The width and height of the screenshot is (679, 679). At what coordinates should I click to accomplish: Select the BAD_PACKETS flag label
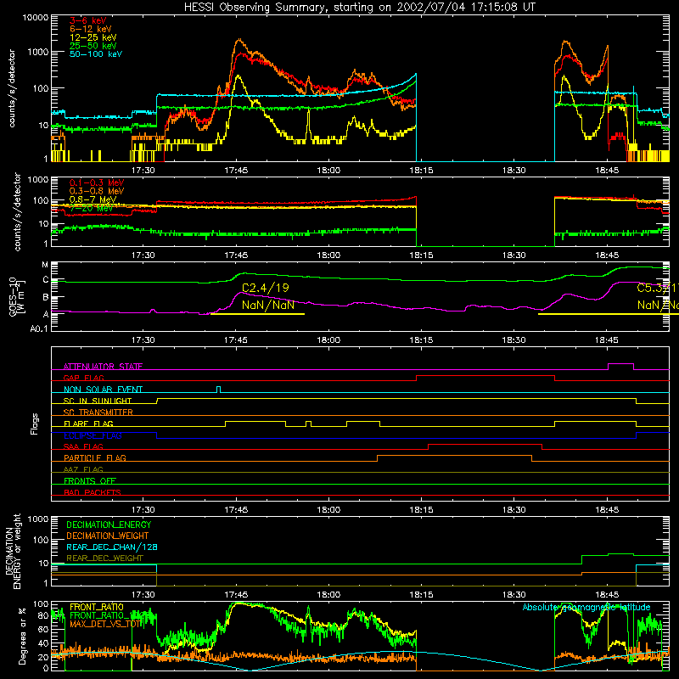tap(93, 492)
